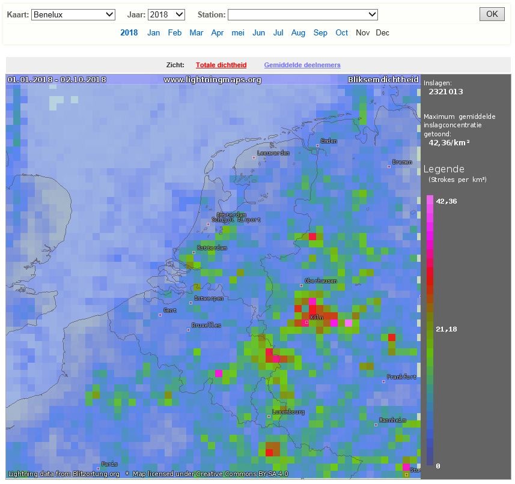This screenshot has height=484, width=515.
Task: Select the 2018 full-year link
Action: click(129, 33)
